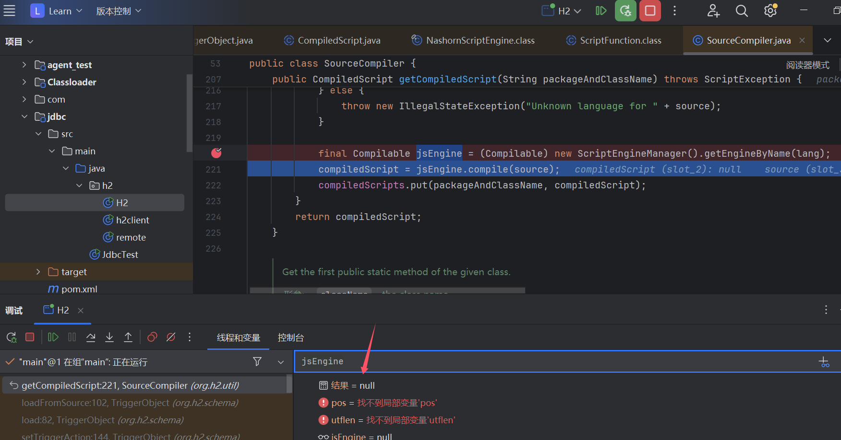
Task: Pause program in debug toolbar
Action: (72, 337)
